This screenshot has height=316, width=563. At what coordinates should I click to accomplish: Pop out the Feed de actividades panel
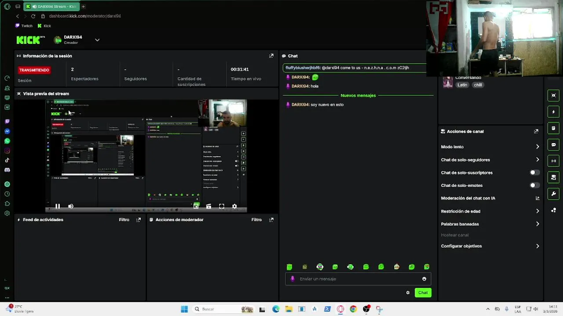click(139, 219)
